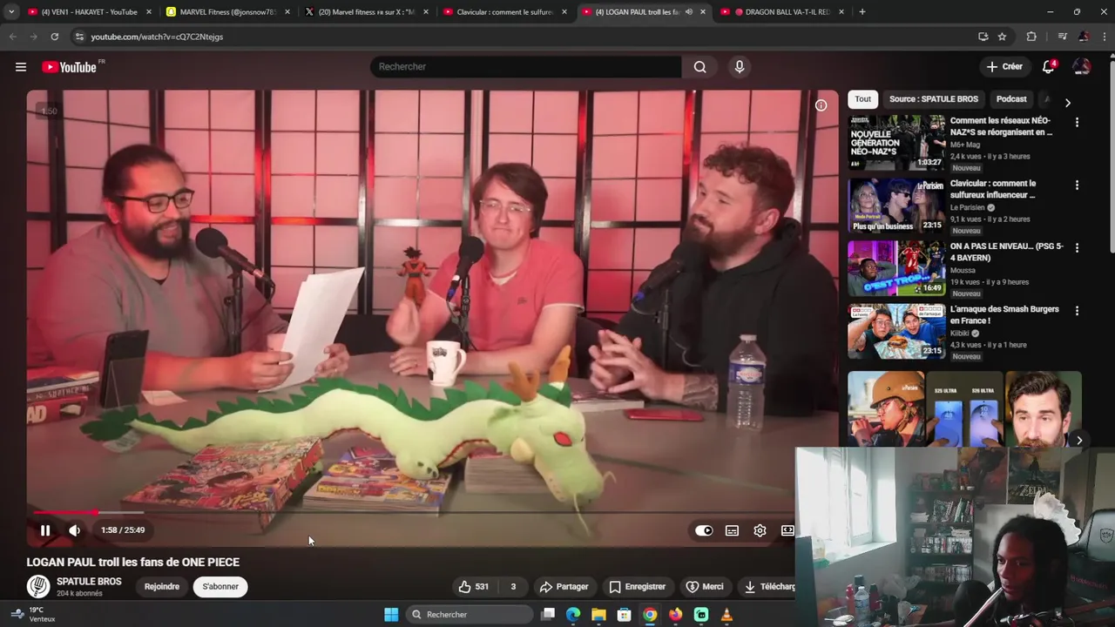Switch to Clavicular browser tab
This screenshot has width=1115, height=627.
pos(505,12)
